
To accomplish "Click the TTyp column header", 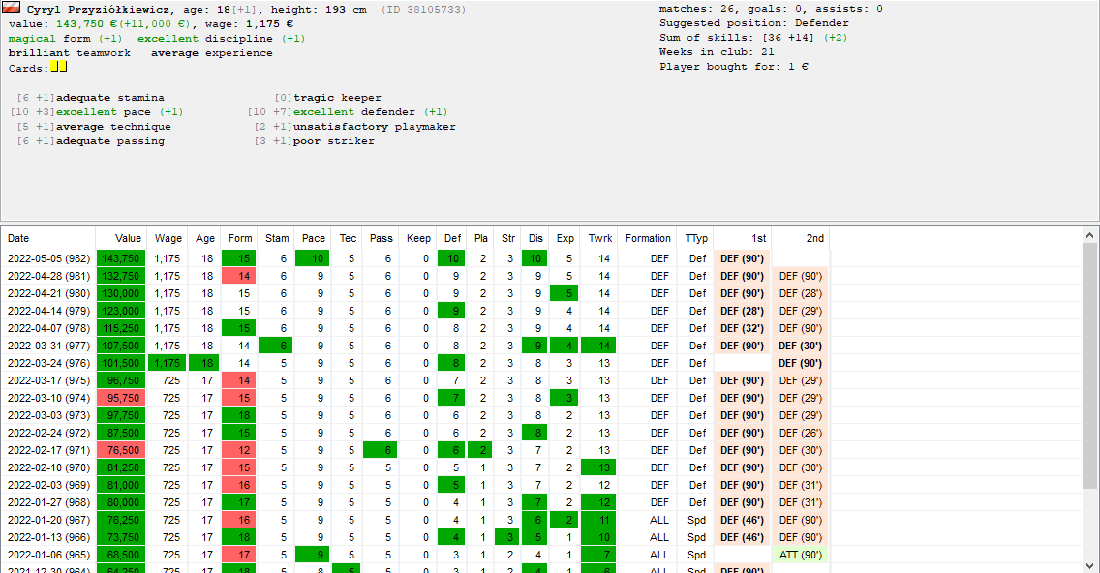I will pos(695,238).
